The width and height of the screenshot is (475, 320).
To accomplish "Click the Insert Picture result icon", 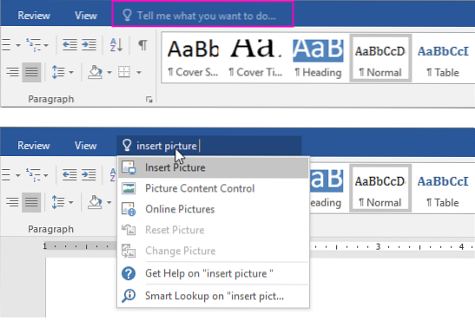I will click(129, 167).
